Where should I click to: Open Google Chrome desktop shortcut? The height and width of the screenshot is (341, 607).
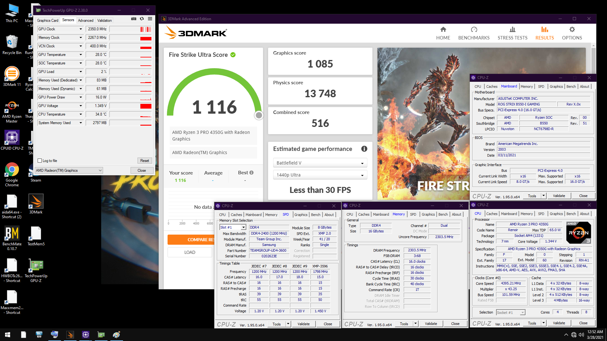(x=12, y=175)
